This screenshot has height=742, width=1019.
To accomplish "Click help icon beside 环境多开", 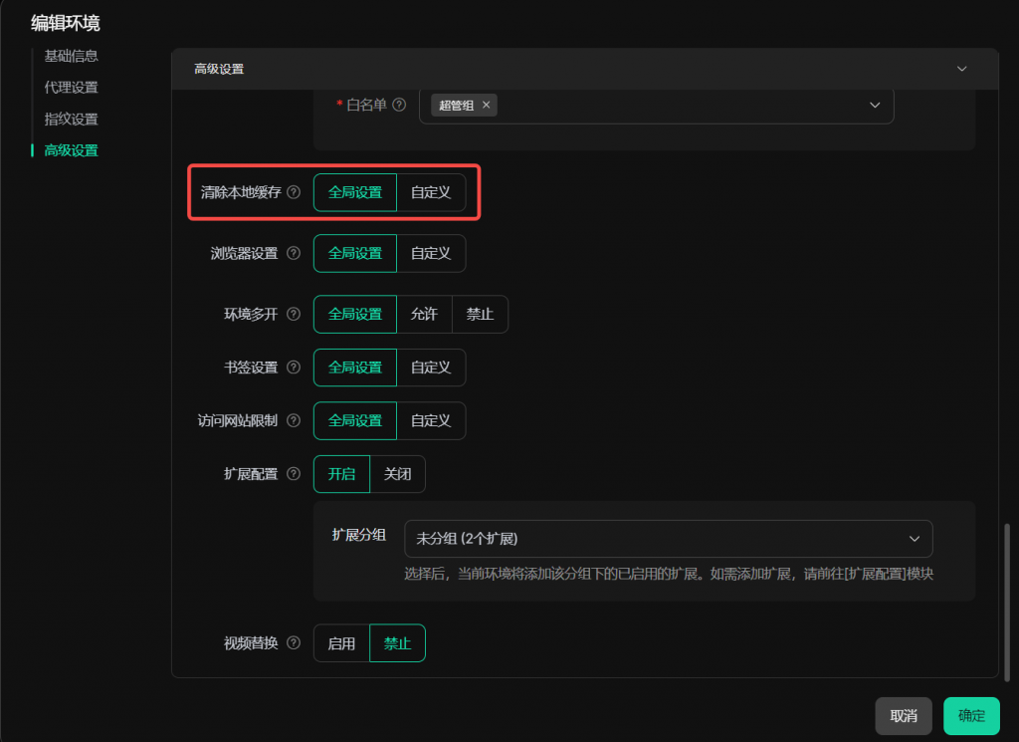I will (294, 315).
